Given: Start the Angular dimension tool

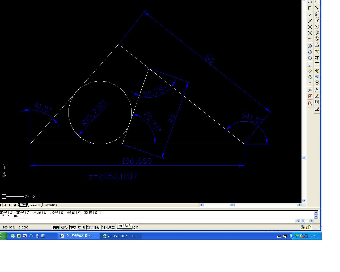Looking at the screenshot, I should pyautogui.click(x=317, y=45).
